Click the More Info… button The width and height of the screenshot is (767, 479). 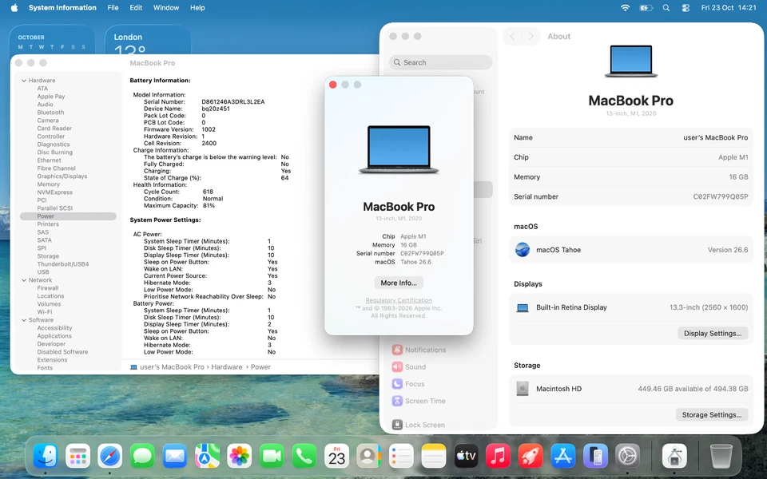tap(399, 283)
